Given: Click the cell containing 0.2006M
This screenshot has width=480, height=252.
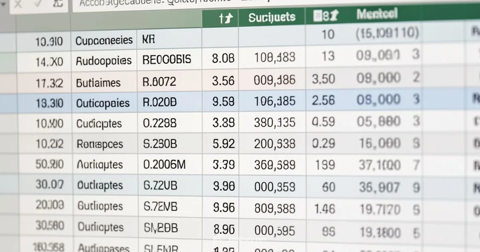Looking at the screenshot, I should 164,164.
